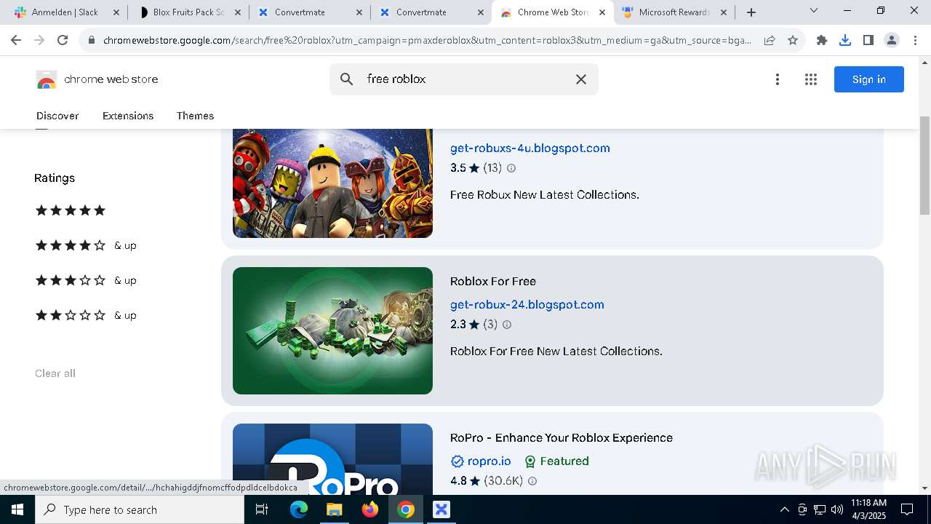Screen dimensions: 931x524
Task: Open volume control in system tray
Action: (836, 509)
